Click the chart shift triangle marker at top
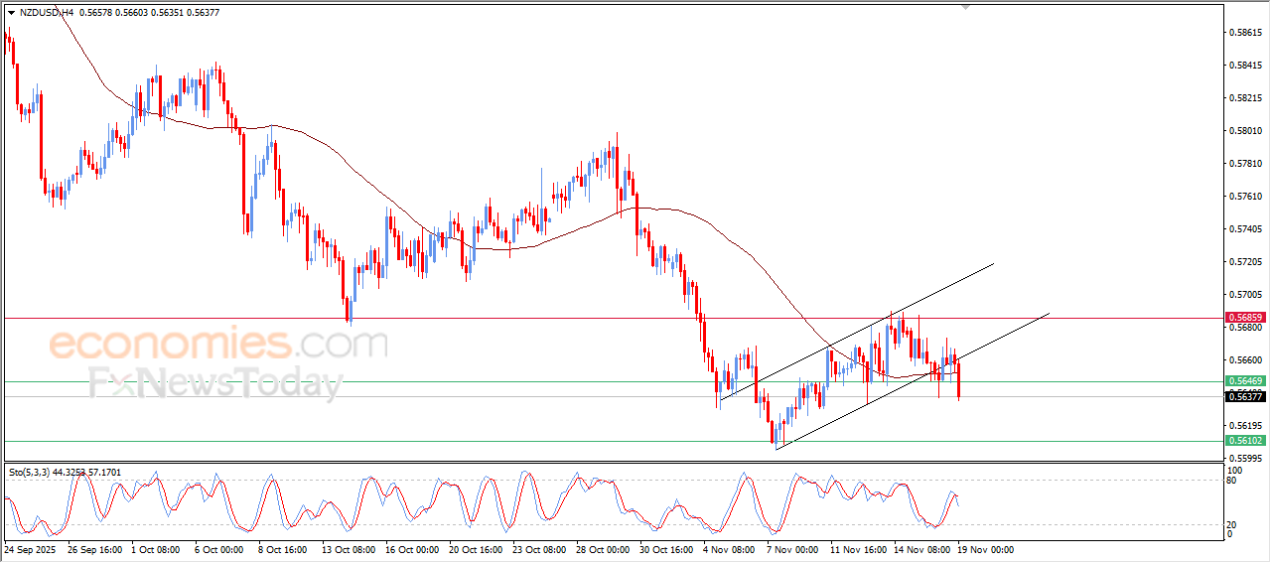The width and height of the screenshot is (1271, 563). 965,7
